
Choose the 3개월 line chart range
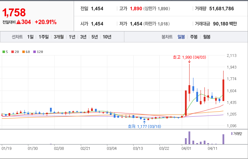(x=59, y=37)
